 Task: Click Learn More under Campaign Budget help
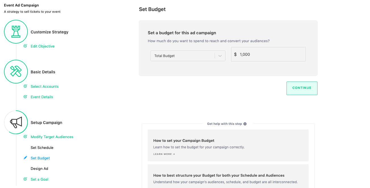pos(164,154)
